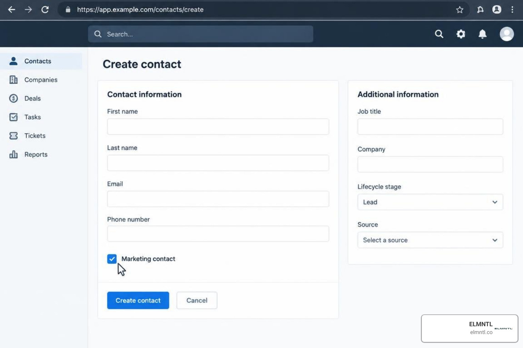523x348 pixels.
Task: Bookmark the page with the star icon
Action: [460, 10]
